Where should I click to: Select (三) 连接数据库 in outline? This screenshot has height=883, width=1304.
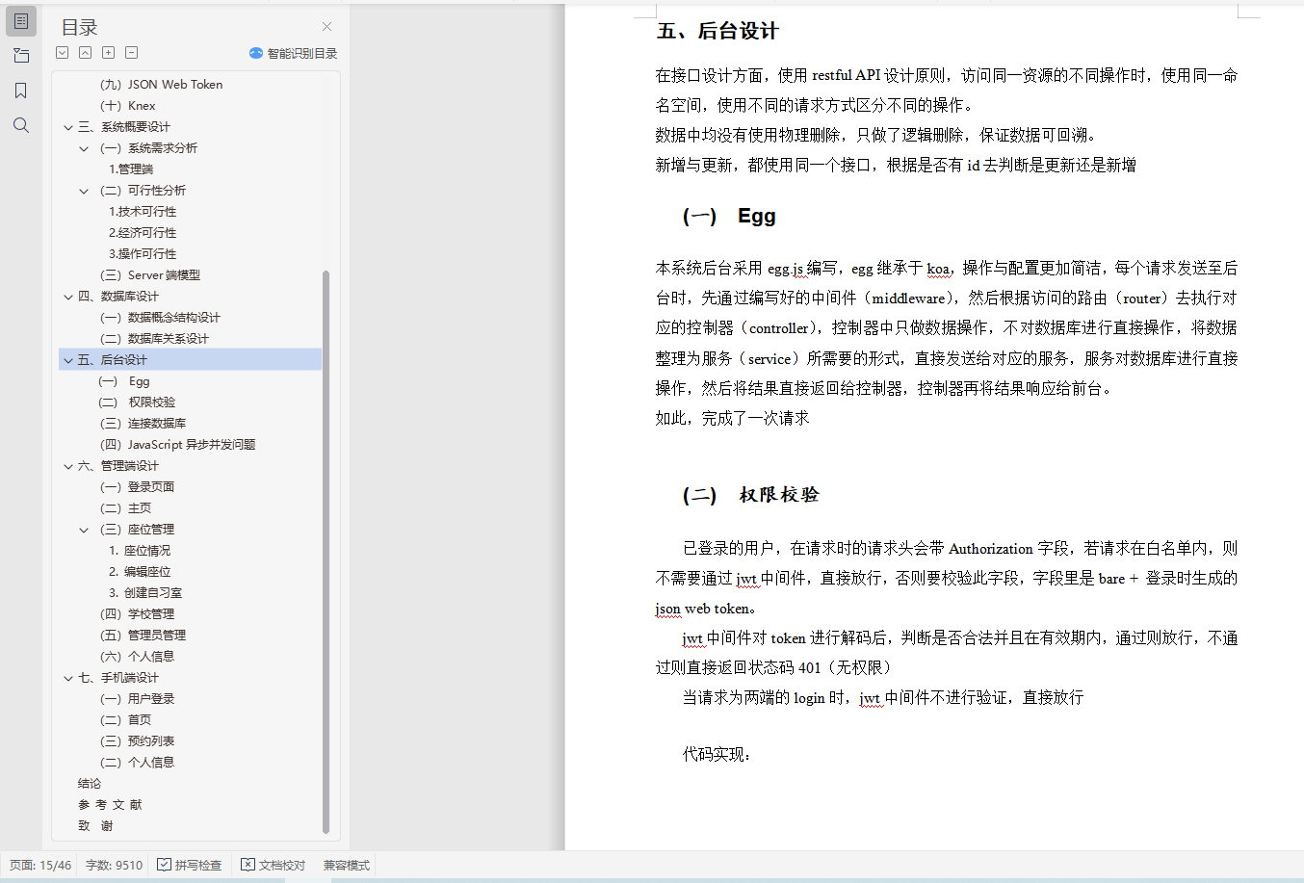(143, 424)
